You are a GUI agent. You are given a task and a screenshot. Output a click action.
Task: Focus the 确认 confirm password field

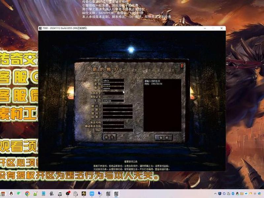pyautogui.click(x=114, y=88)
